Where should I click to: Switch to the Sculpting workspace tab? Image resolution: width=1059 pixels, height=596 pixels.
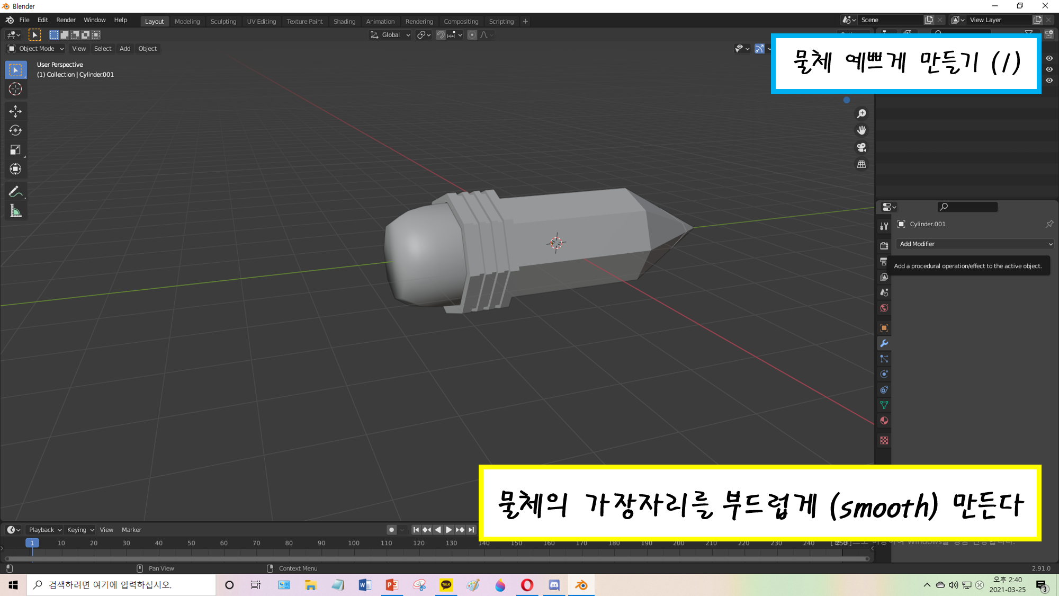[223, 22]
